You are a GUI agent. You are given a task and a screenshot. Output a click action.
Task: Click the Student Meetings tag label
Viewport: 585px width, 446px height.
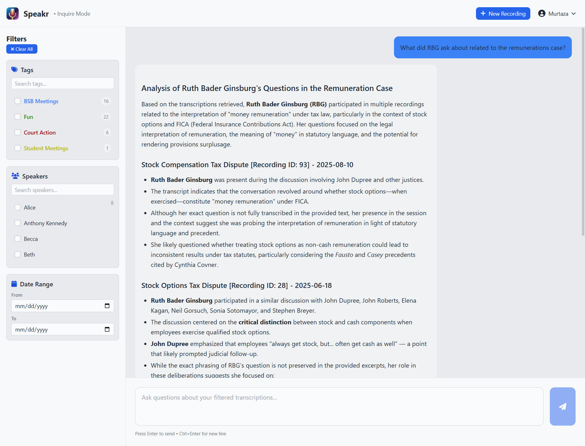click(46, 148)
